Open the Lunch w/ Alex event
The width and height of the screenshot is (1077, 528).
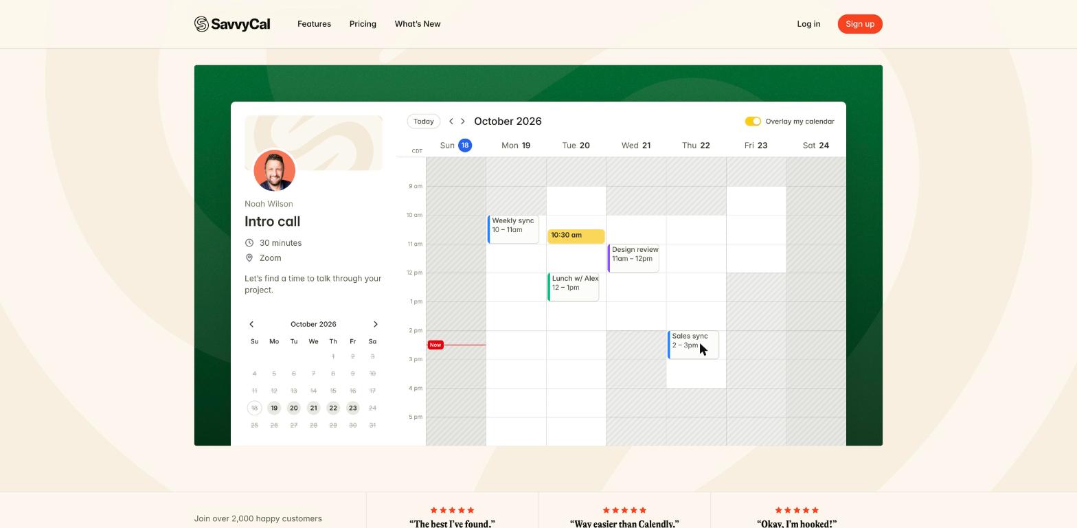pyautogui.click(x=574, y=287)
